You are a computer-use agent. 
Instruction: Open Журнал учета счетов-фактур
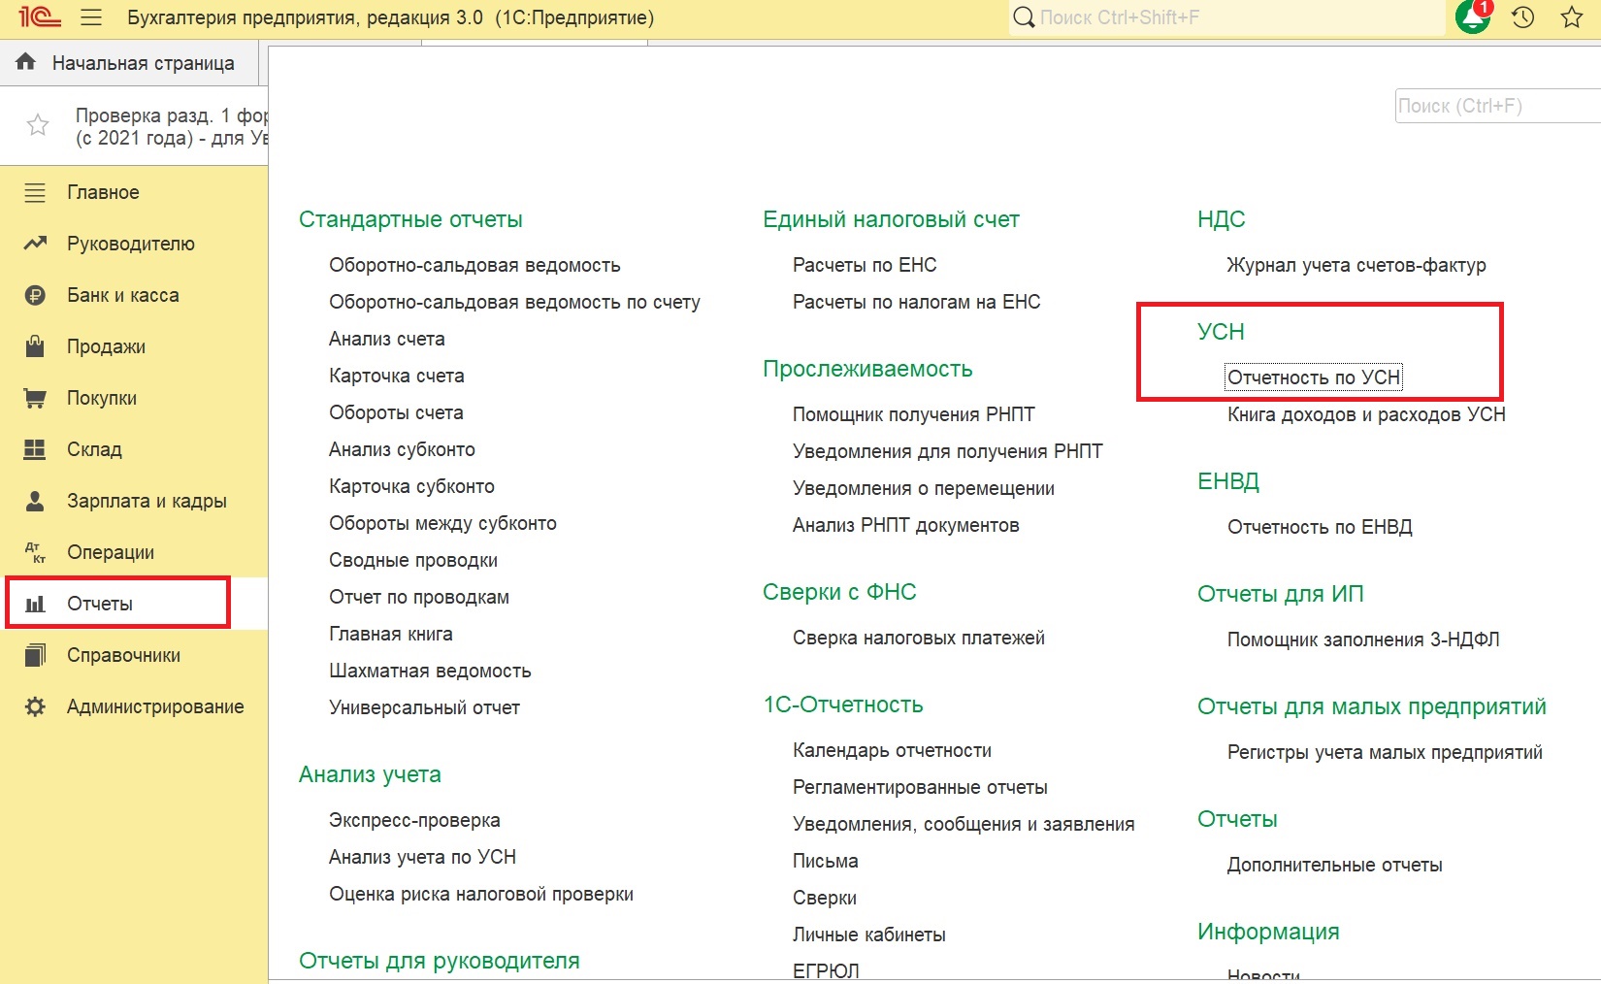(x=1356, y=265)
